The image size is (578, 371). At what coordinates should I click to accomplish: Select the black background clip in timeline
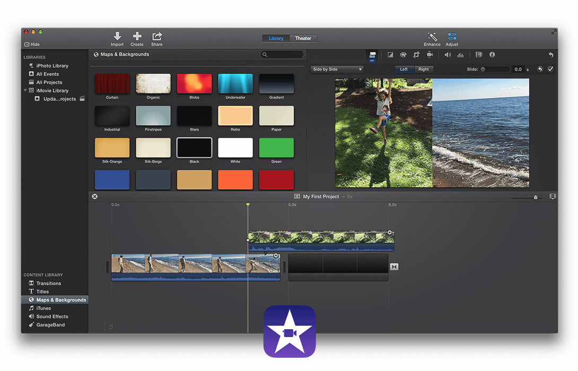(x=338, y=267)
